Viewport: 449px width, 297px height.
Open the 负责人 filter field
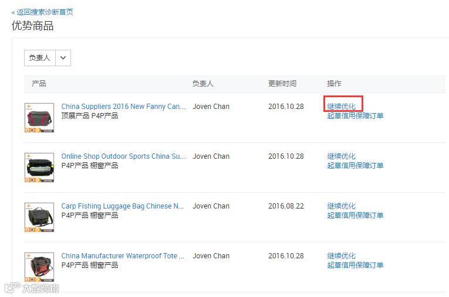point(48,58)
